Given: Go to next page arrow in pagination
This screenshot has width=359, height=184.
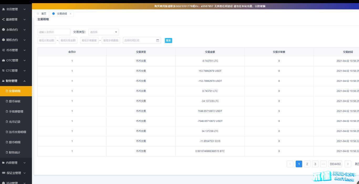Looking at the screenshot, I should click(x=348, y=164).
